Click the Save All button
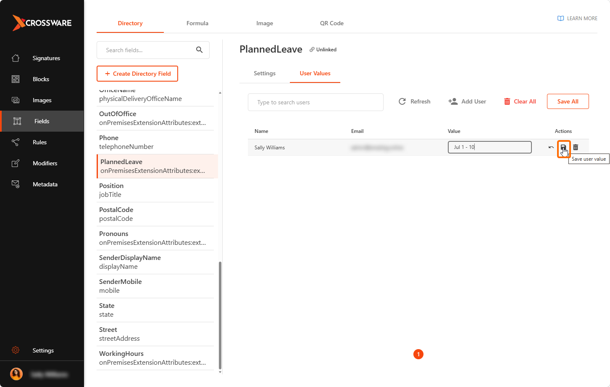Screen dimensions: 610x387 click(568, 101)
